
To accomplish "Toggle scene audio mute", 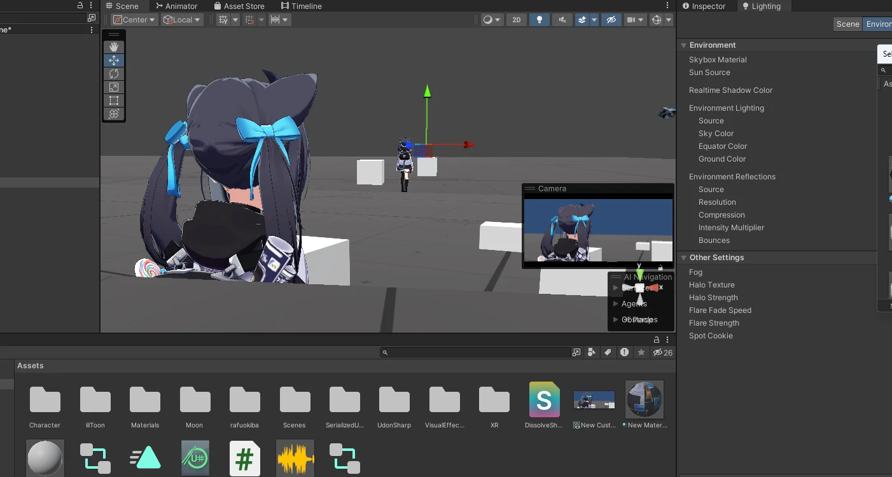I will click(562, 20).
